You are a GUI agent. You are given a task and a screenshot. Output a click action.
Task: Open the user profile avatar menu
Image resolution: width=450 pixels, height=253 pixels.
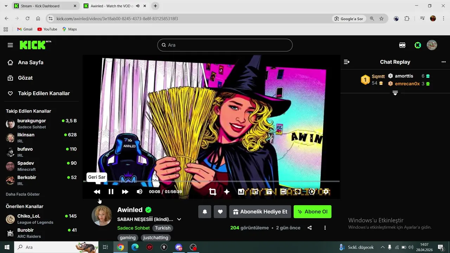coord(432,45)
